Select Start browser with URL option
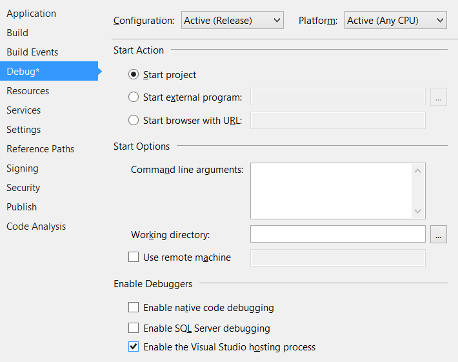 pos(134,120)
